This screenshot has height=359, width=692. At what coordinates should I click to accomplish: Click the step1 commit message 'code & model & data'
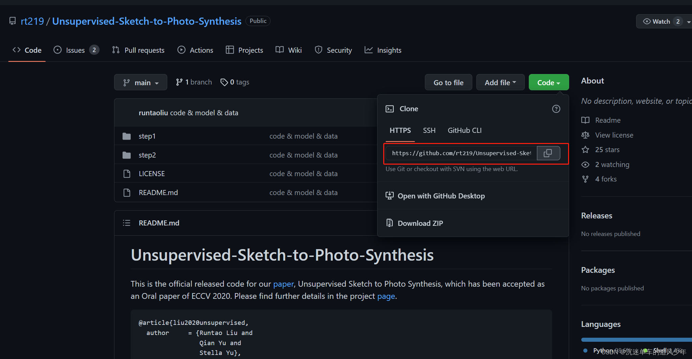coord(303,136)
